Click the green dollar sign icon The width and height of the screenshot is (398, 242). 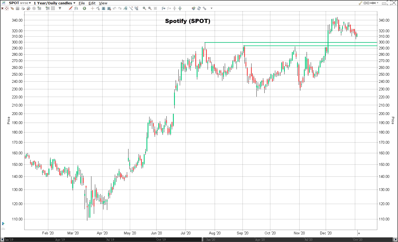pyautogui.click(x=85, y=8)
